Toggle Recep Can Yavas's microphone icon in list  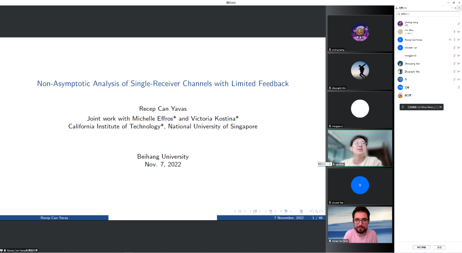pos(454,40)
